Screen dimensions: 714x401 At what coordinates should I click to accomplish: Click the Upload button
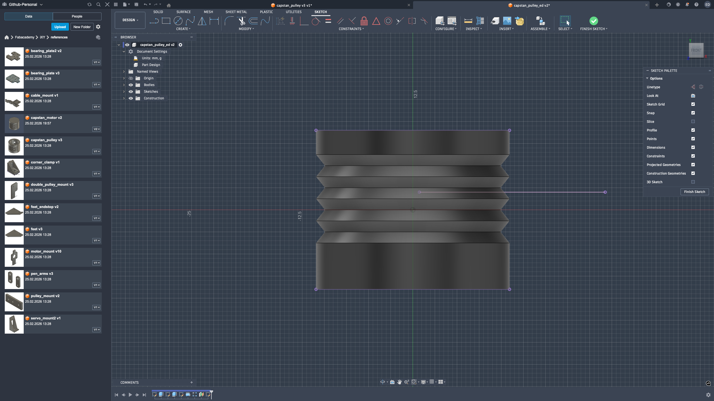tap(60, 27)
